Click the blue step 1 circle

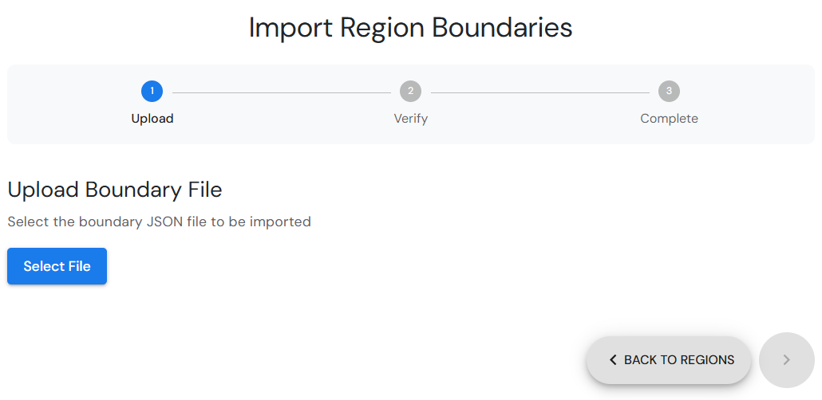pos(152,91)
